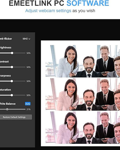
Task: Click the Anti-flicker label
Action: (x=6, y=39)
